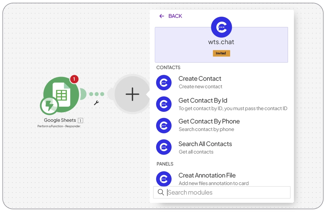Viewport: 326px width, 212px height.
Task: Click the plus add module circle
Action: click(133, 94)
